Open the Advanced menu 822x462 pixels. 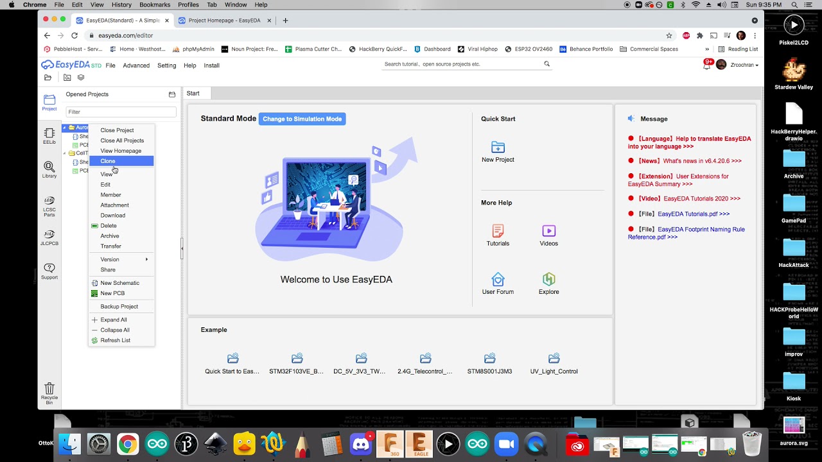point(136,65)
